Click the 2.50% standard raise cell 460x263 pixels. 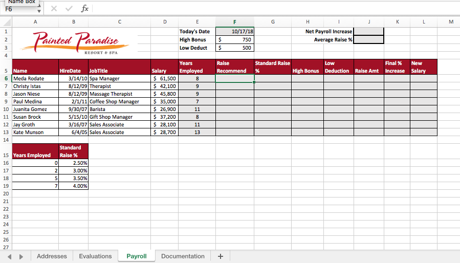73,163
